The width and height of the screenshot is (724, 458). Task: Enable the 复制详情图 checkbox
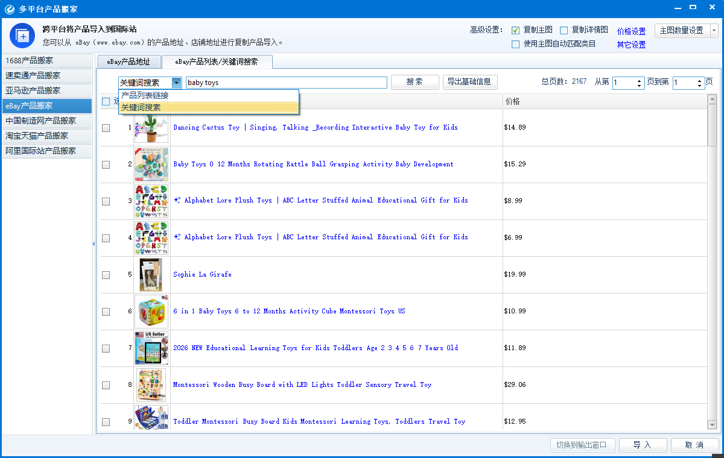click(x=564, y=30)
